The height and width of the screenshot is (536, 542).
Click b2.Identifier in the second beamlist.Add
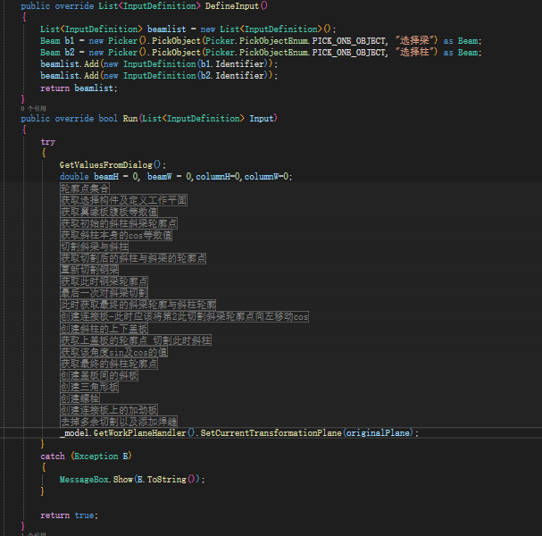pyautogui.click(x=234, y=75)
